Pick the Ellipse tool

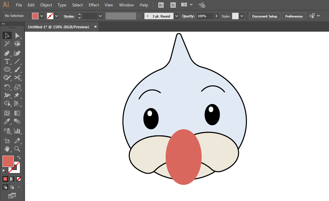(7, 70)
